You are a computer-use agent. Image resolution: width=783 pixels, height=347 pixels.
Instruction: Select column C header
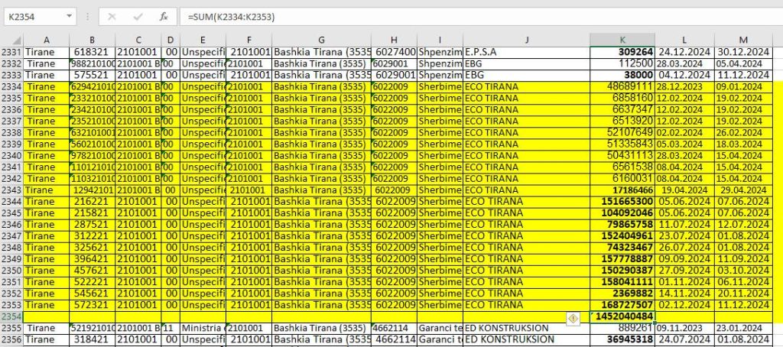click(x=138, y=41)
